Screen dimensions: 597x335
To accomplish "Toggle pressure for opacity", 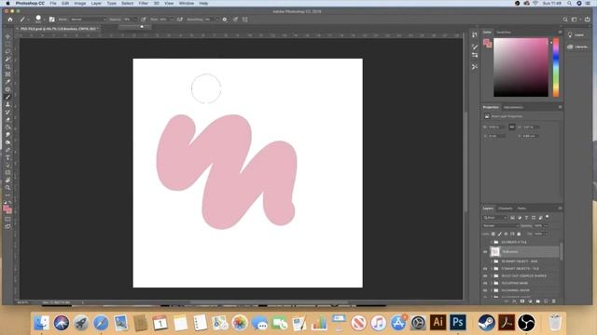I will (144, 20).
